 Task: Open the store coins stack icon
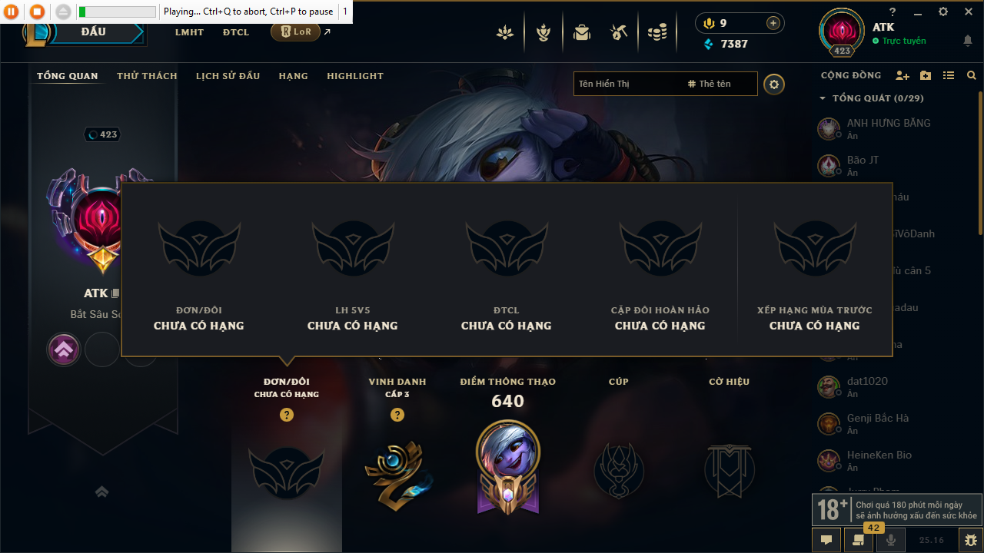pos(657,32)
